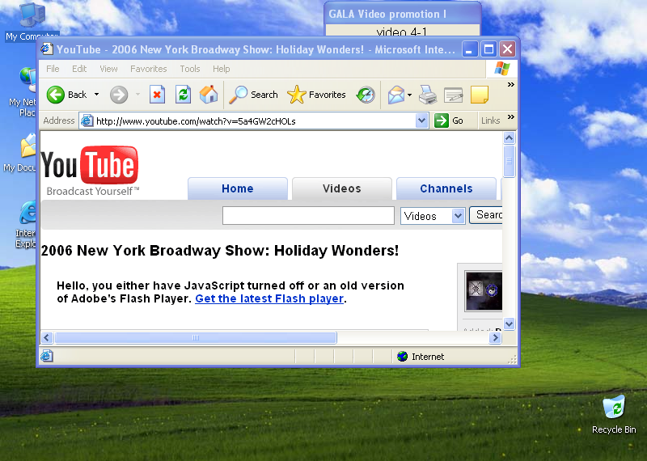Open the Edit menu
The height and width of the screenshot is (461, 647).
79,69
